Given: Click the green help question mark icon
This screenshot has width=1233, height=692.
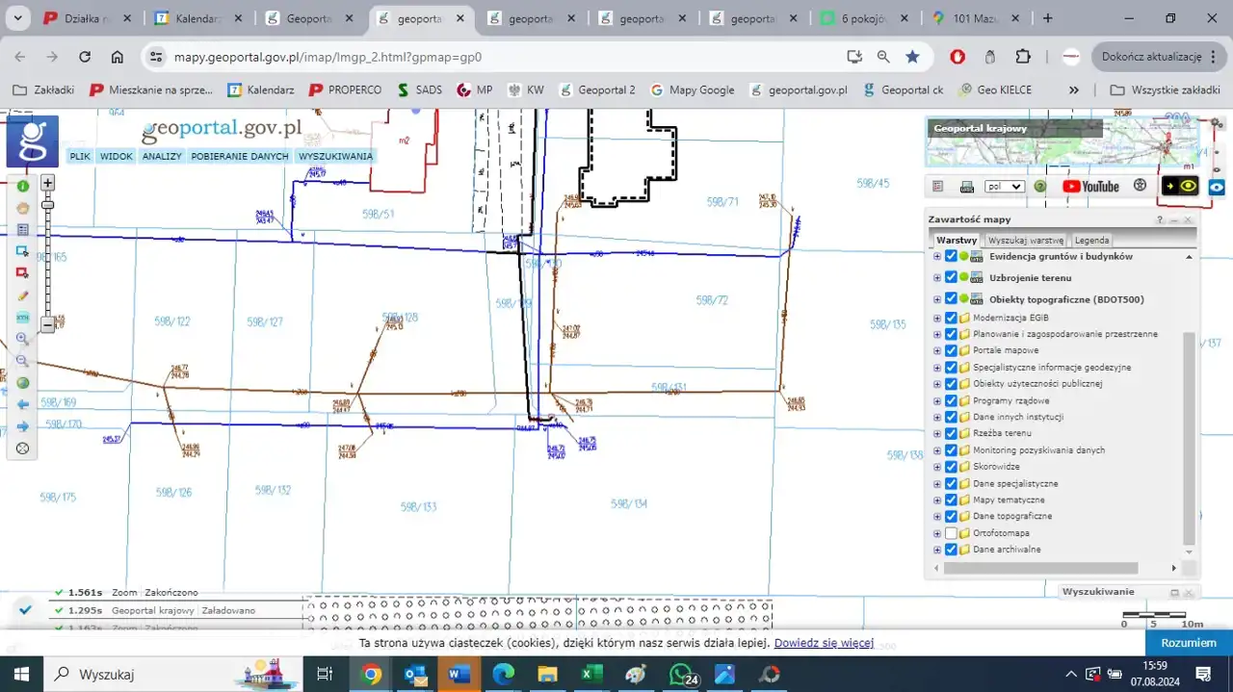Looking at the screenshot, I should tap(1039, 187).
